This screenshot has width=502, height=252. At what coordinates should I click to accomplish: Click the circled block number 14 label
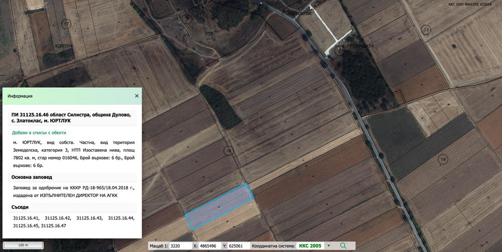(443, 159)
